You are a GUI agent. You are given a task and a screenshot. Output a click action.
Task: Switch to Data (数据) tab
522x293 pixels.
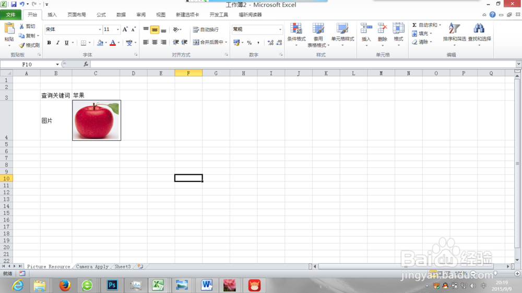click(x=121, y=15)
